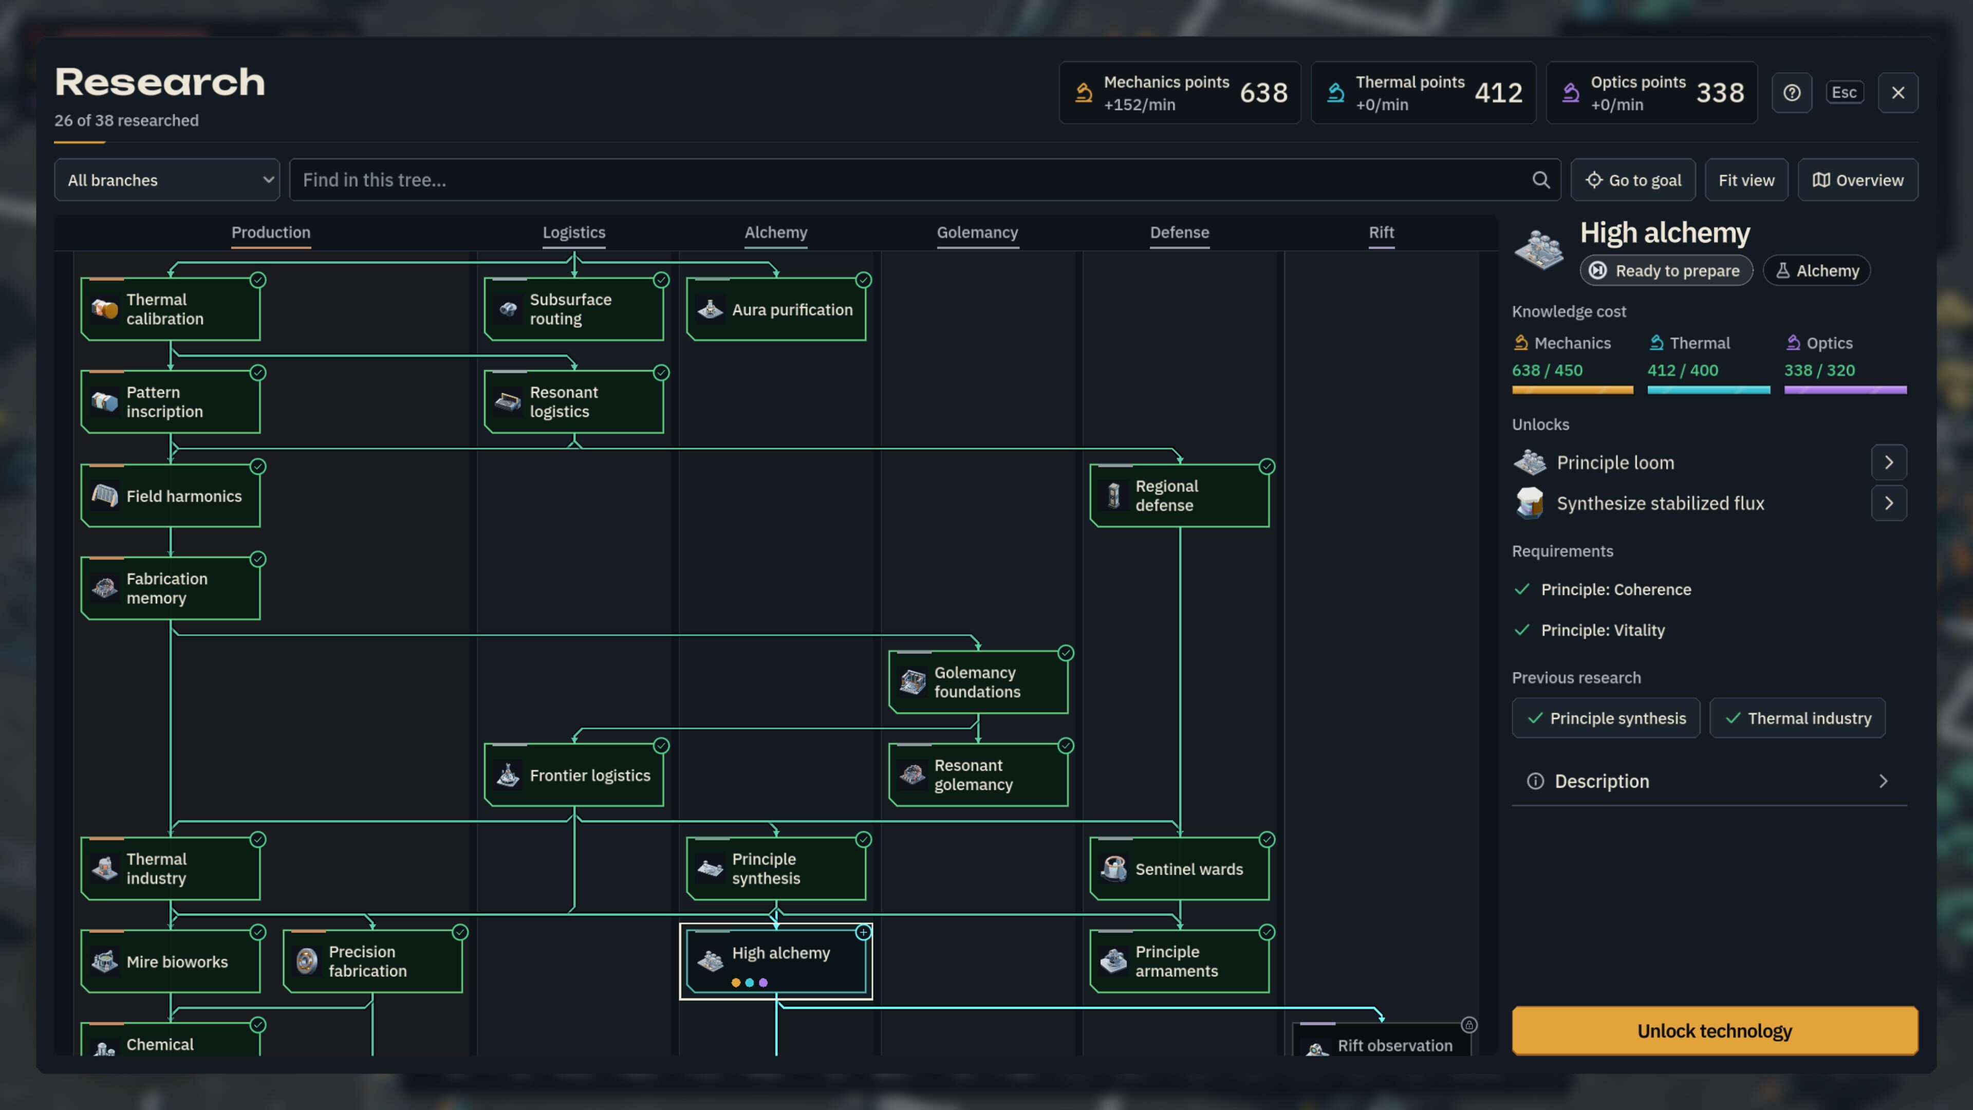Viewport: 1973px width, 1110px height.
Task: Expand the Synthesize stabilized flux chevron
Action: pos(1889,503)
